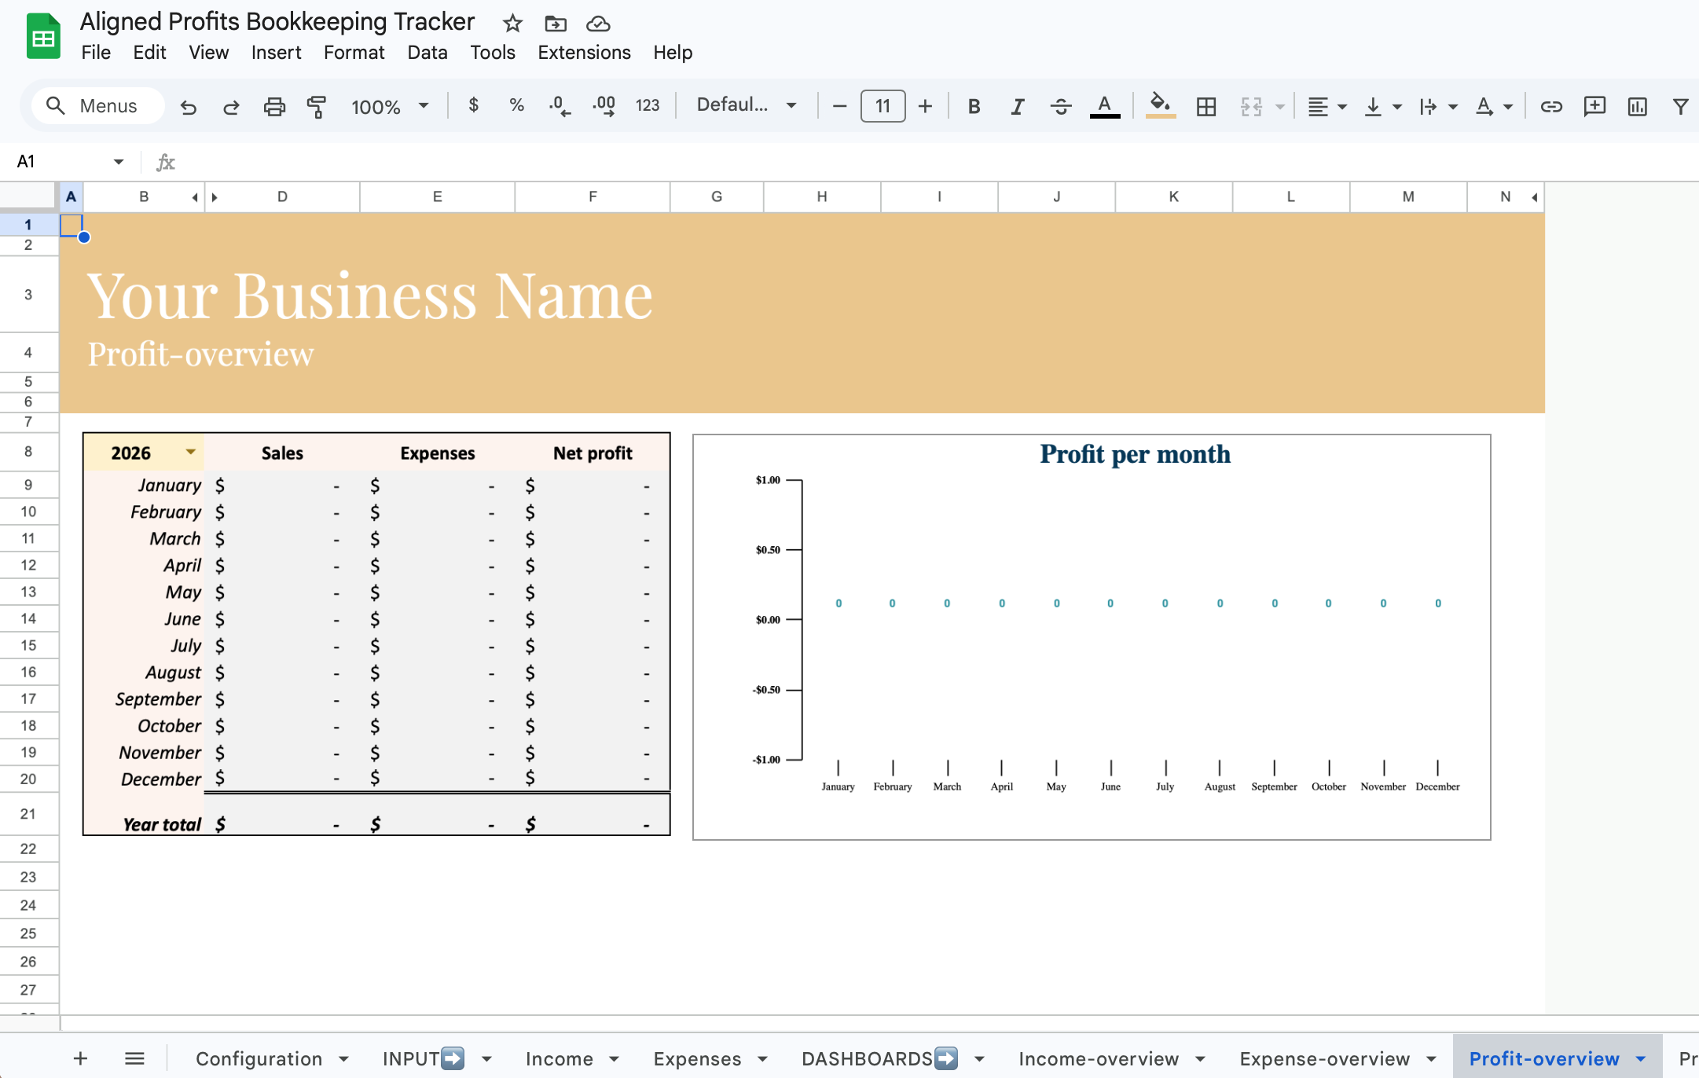
Task: Click the insert link icon
Action: pos(1550,106)
